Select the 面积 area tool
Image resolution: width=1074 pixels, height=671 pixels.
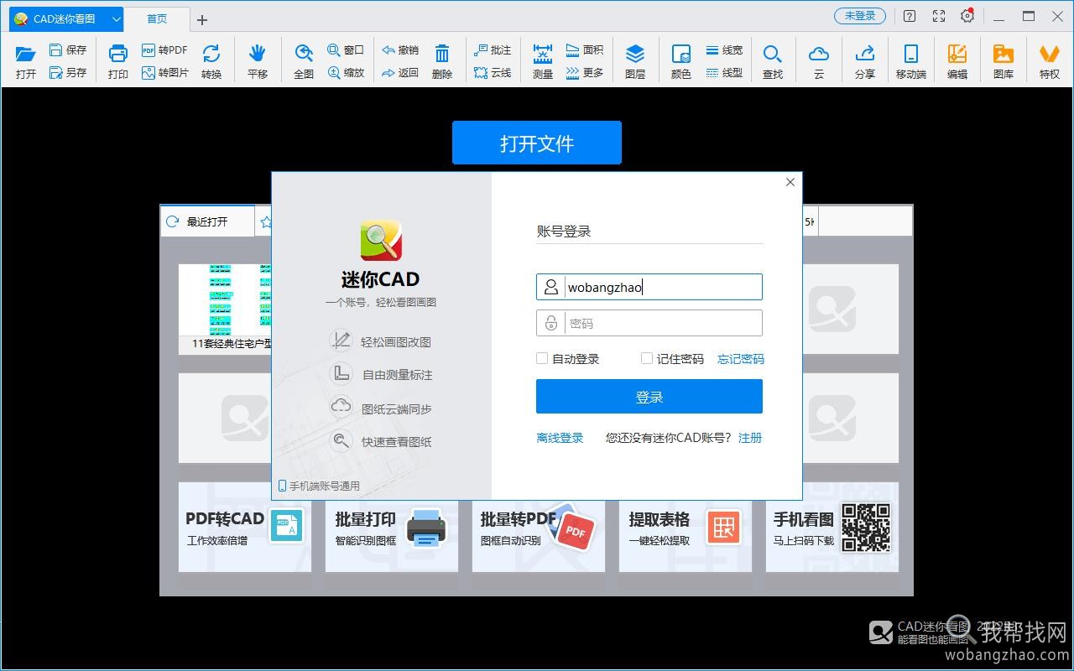585,50
